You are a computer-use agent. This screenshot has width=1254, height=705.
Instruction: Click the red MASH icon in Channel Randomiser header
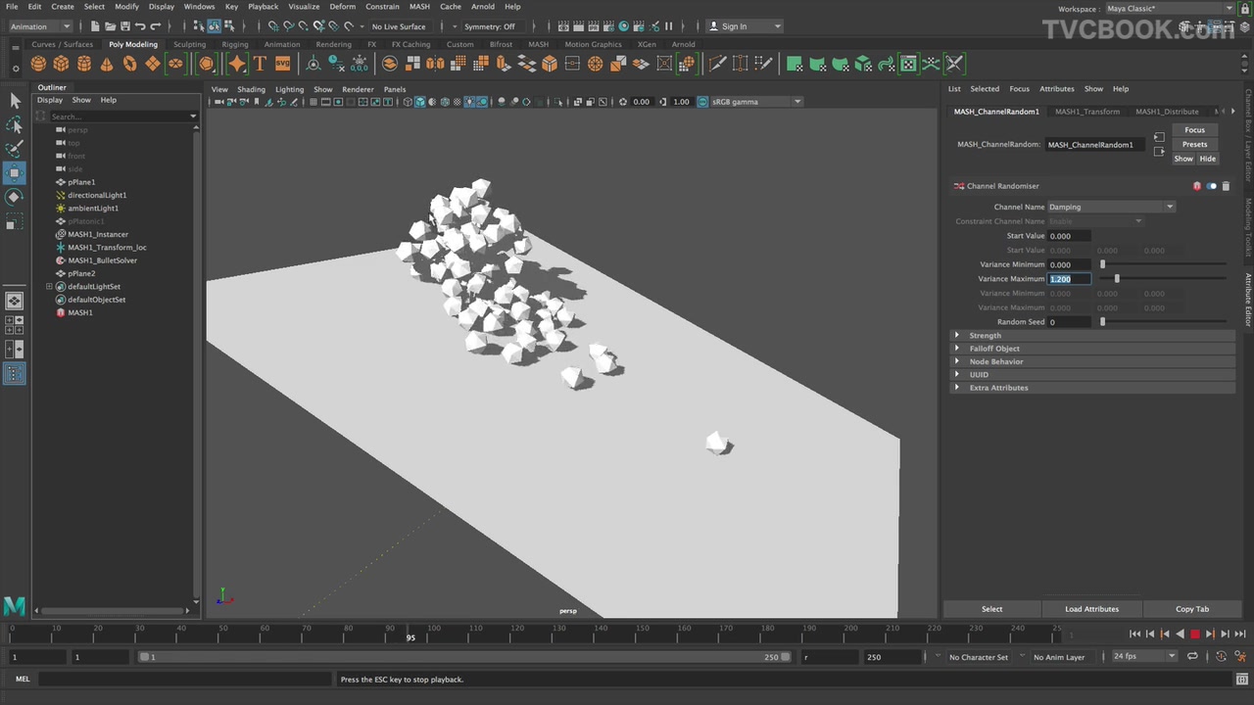coord(1196,186)
